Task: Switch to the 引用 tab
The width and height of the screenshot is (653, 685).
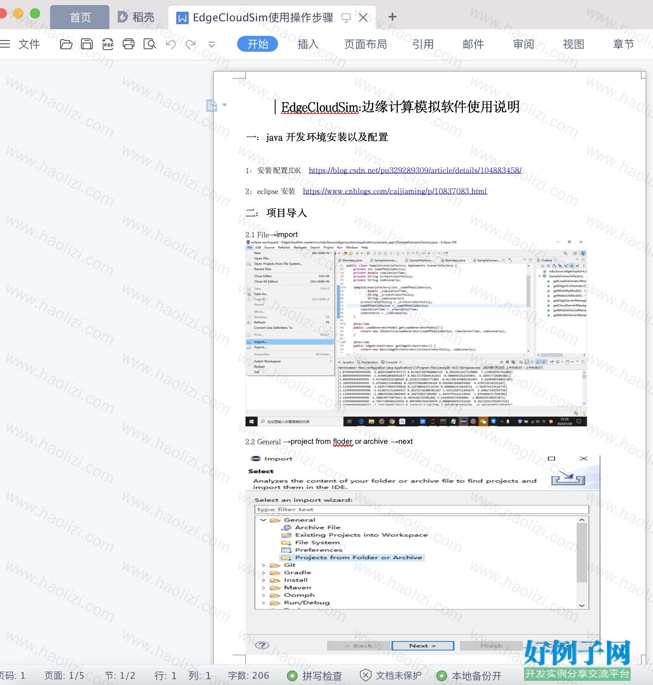Action: pyautogui.click(x=423, y=44)
